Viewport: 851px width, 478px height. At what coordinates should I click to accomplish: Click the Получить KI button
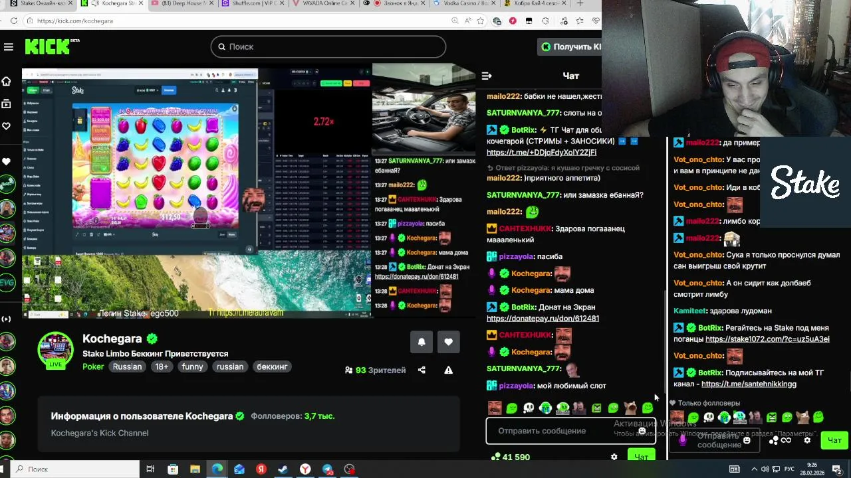click(x=570, y=46)
